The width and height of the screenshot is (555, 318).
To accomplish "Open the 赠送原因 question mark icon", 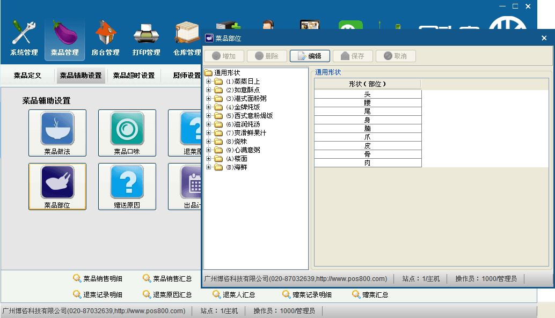I will point(127,186).
